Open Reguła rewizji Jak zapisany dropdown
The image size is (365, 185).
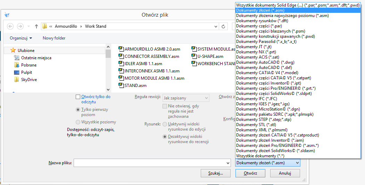click(186, 98)
